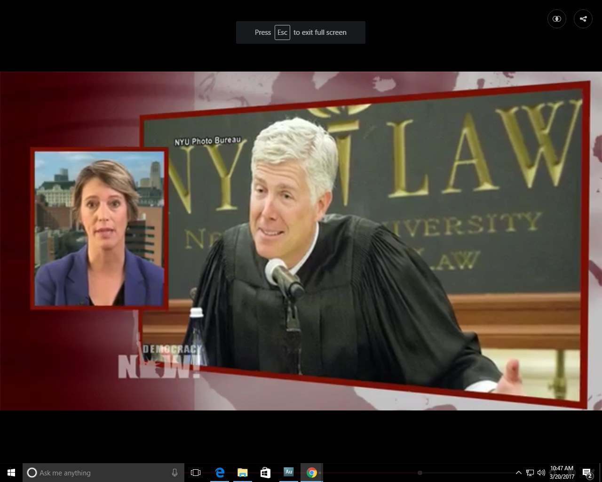This screenshot has height=482, width=602.
Task: Click the overlapping circles icon beside share
Action: (557, 19)
